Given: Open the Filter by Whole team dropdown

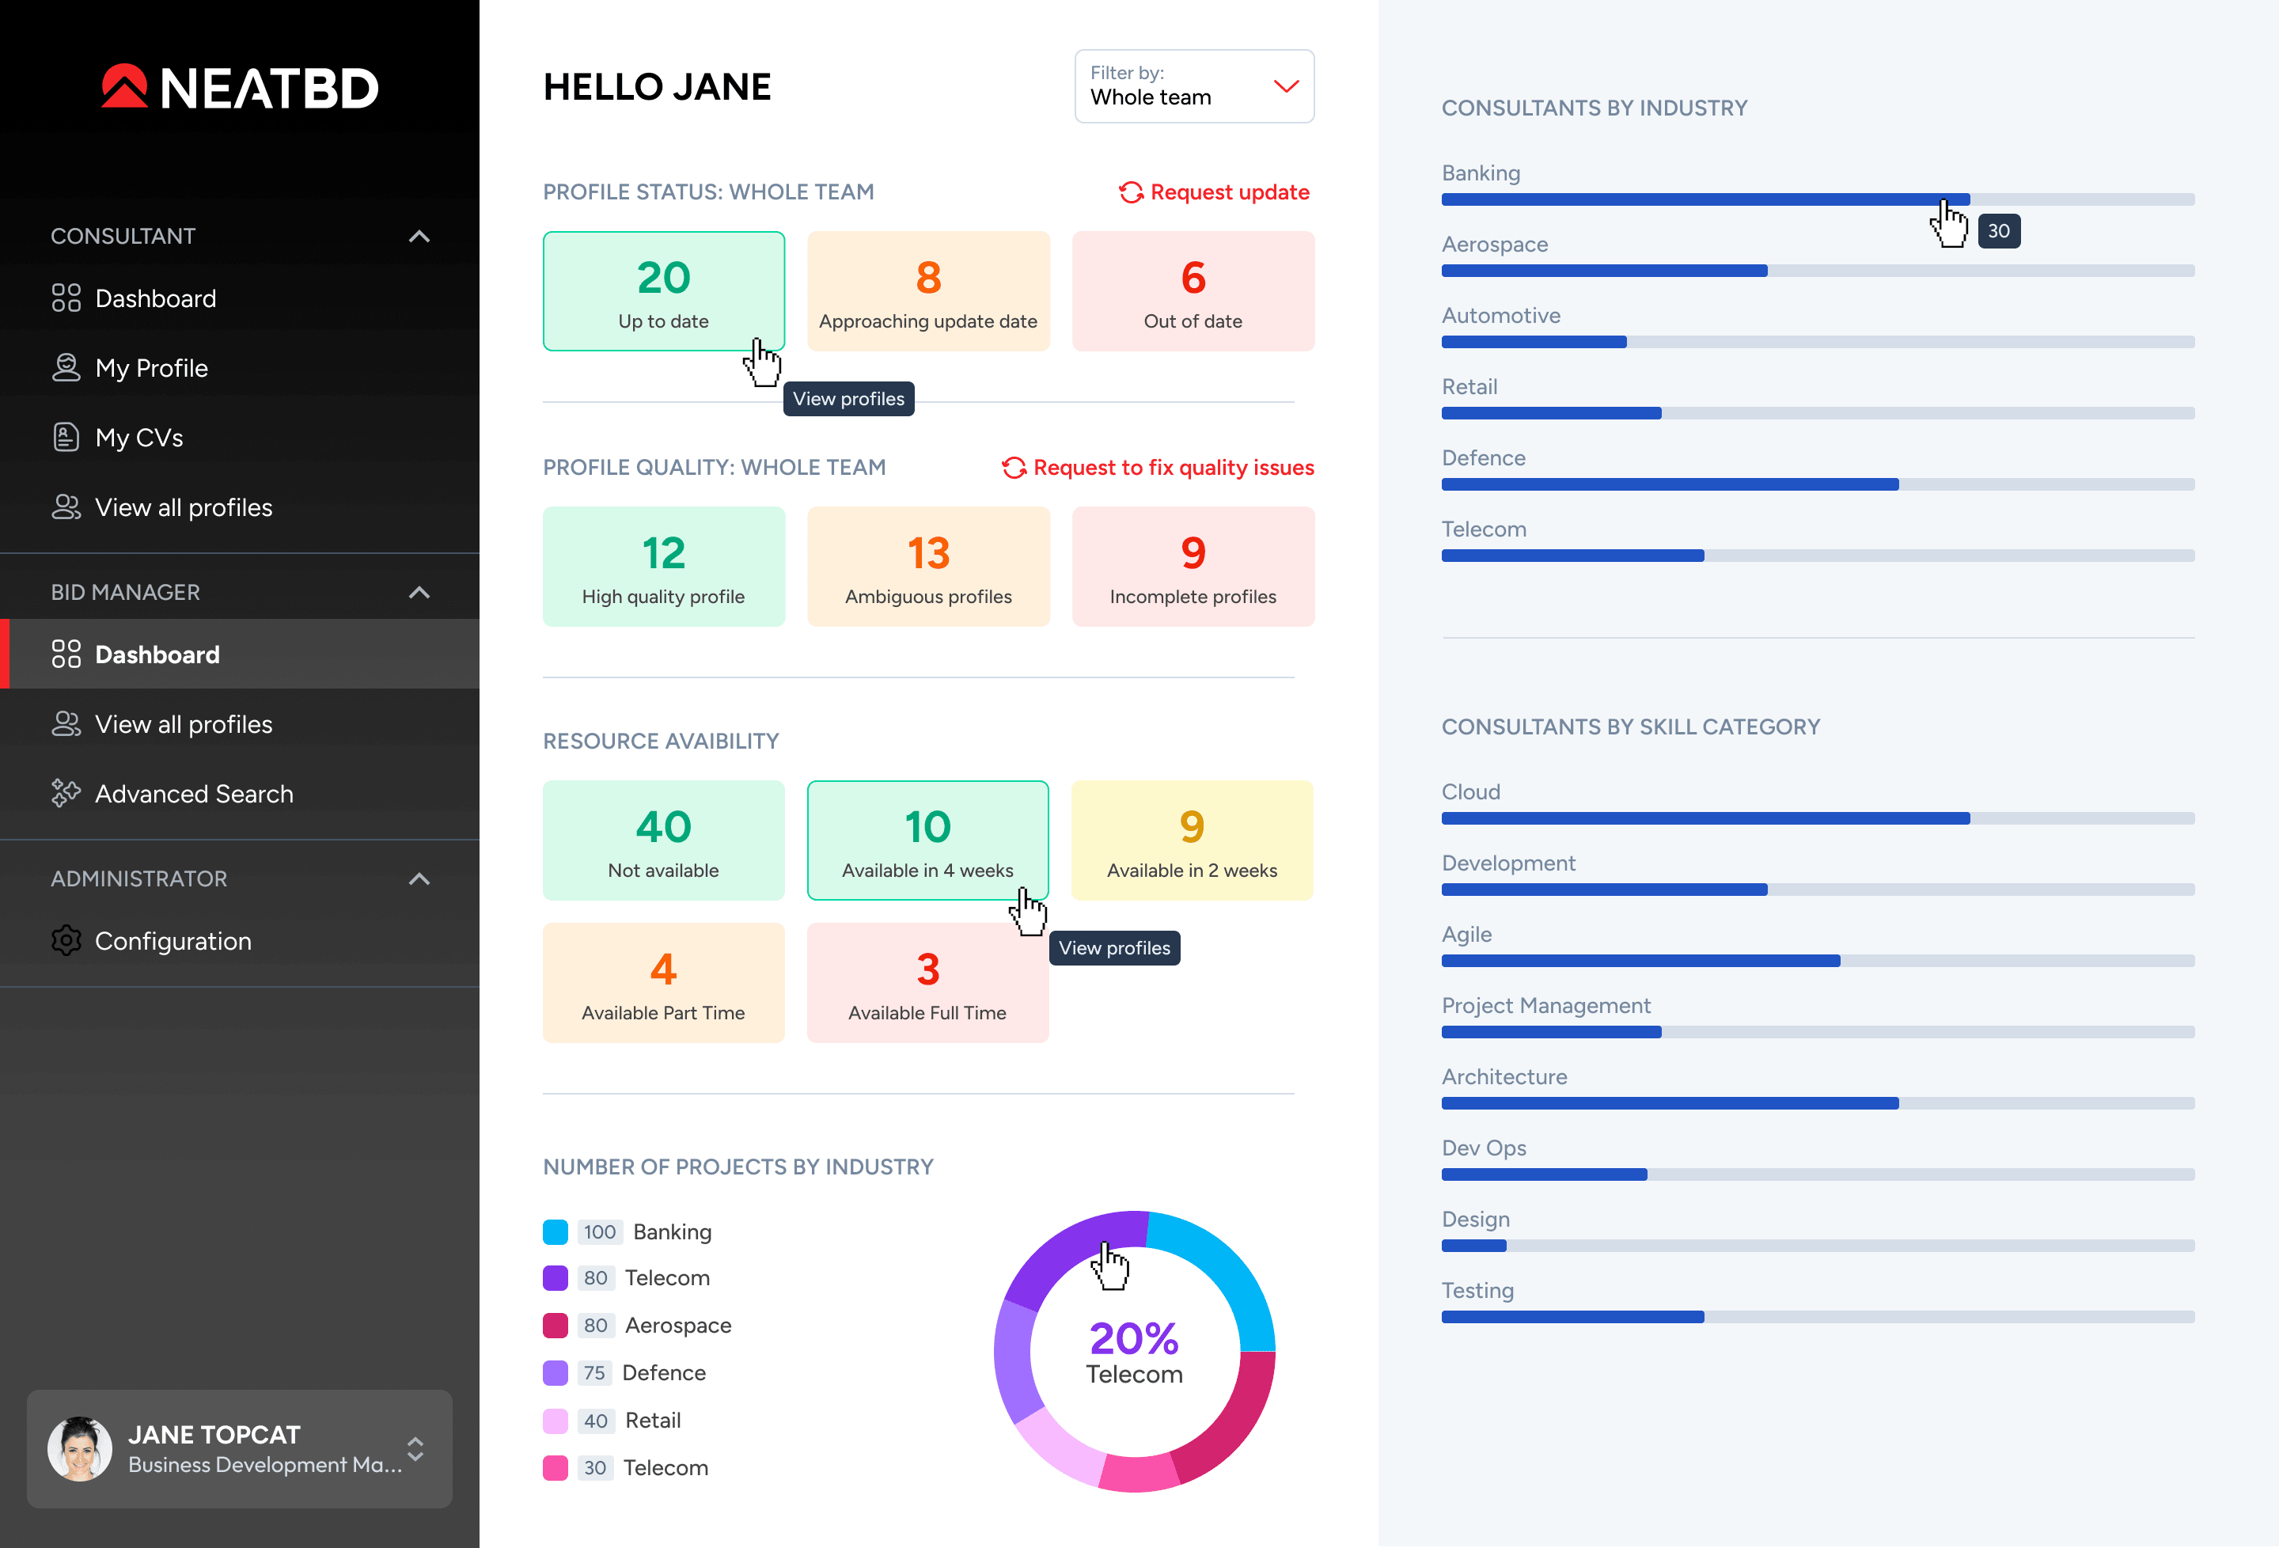Looking at the screenshot, I should (1193, 86).
